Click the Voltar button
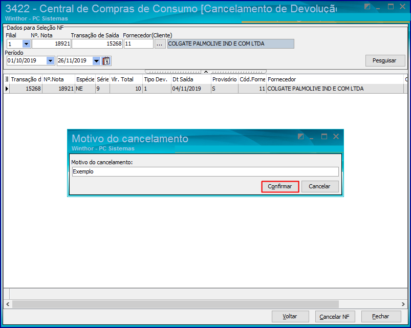411x328 pixels. coord(290,316)
